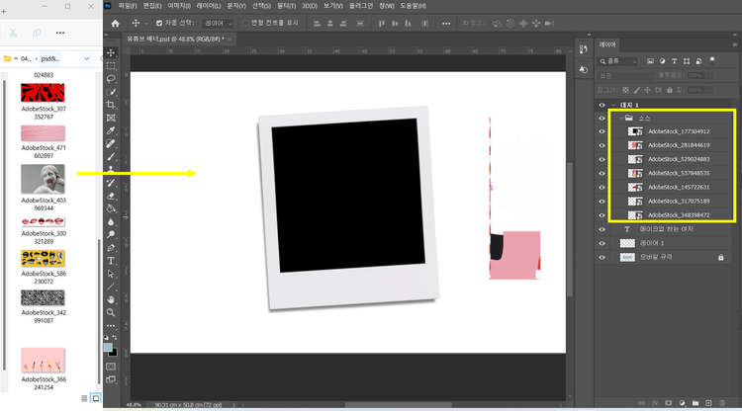Open the 보기(V) menu

point(333,6)
